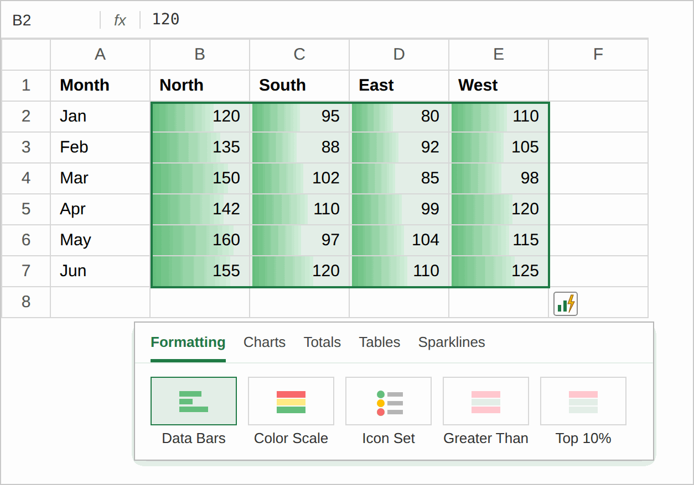Apply the Greater Than formatting option
Screen dimensions: 694x485
(486, 412)
